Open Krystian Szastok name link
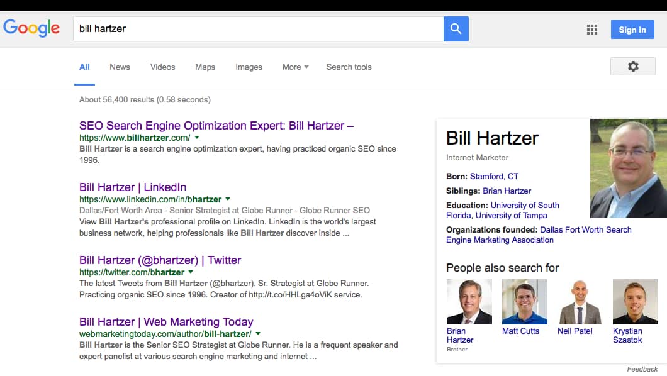 click(x=627, y=336)
